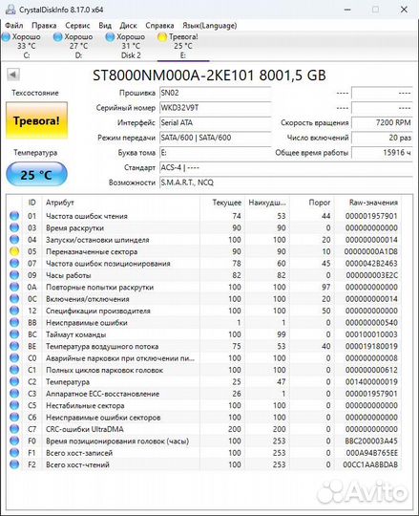The width and height of the screenshot is (419, 516).
Task: Click status icon for Включения/отключения row
Action: coord(14,299)
